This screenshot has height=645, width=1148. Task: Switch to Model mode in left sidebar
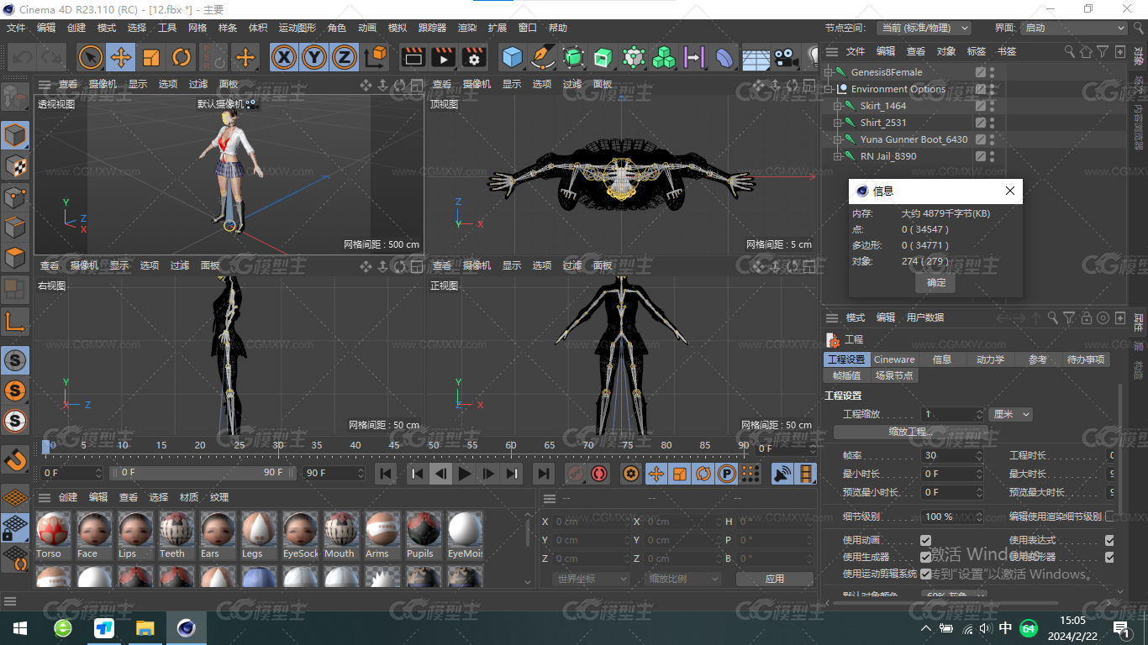15,134
